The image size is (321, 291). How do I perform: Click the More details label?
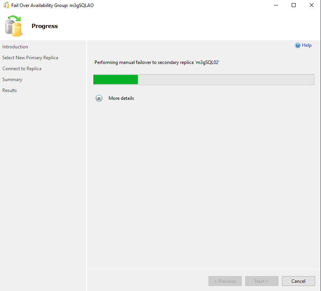[121, 98]
